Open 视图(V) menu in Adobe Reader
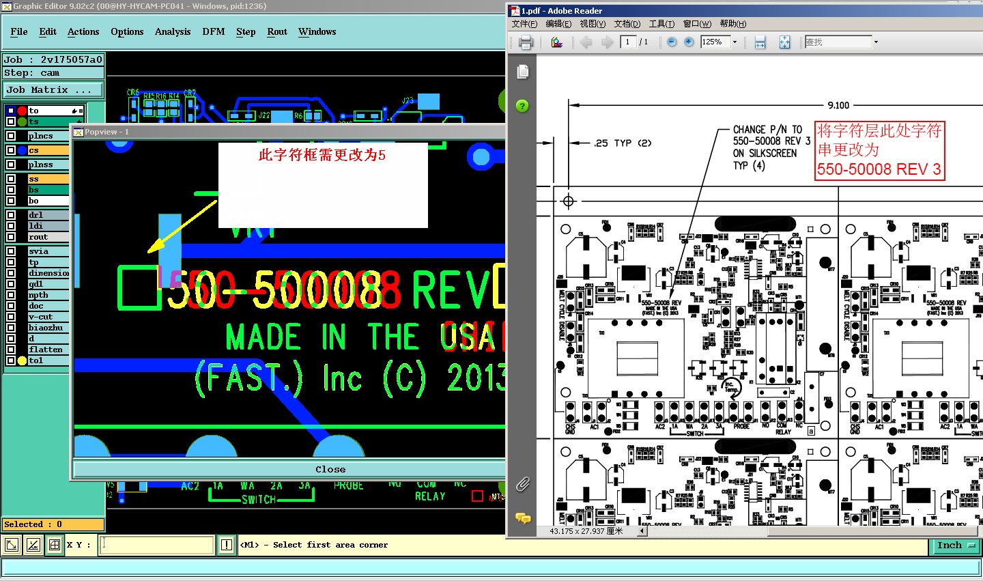983x581 pixels. (593, 24)
